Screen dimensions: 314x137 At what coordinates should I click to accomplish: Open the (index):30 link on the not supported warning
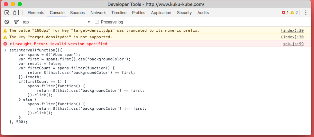pos(292,37)
